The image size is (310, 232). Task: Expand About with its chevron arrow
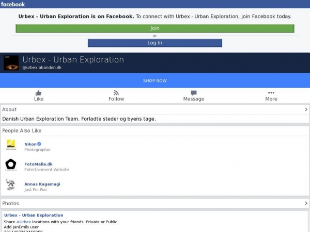[x=306, y=109]
